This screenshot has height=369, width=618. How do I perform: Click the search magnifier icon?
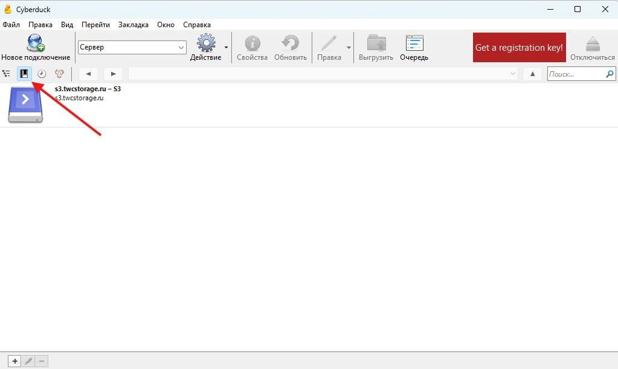[x=610, y=74]
